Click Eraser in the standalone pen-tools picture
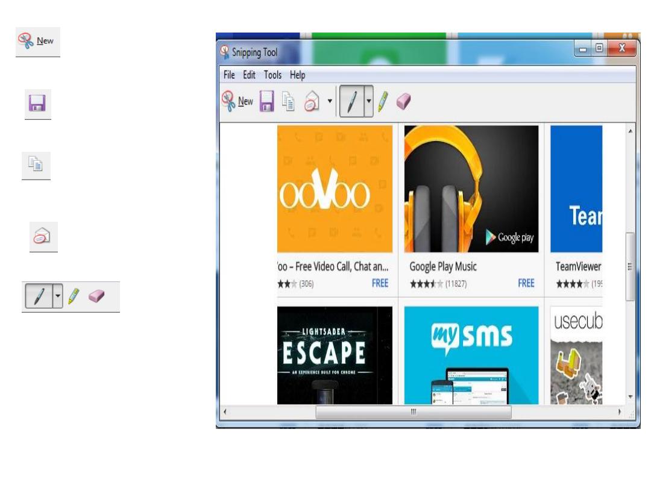The image size is (651, 488). [96, 296]
